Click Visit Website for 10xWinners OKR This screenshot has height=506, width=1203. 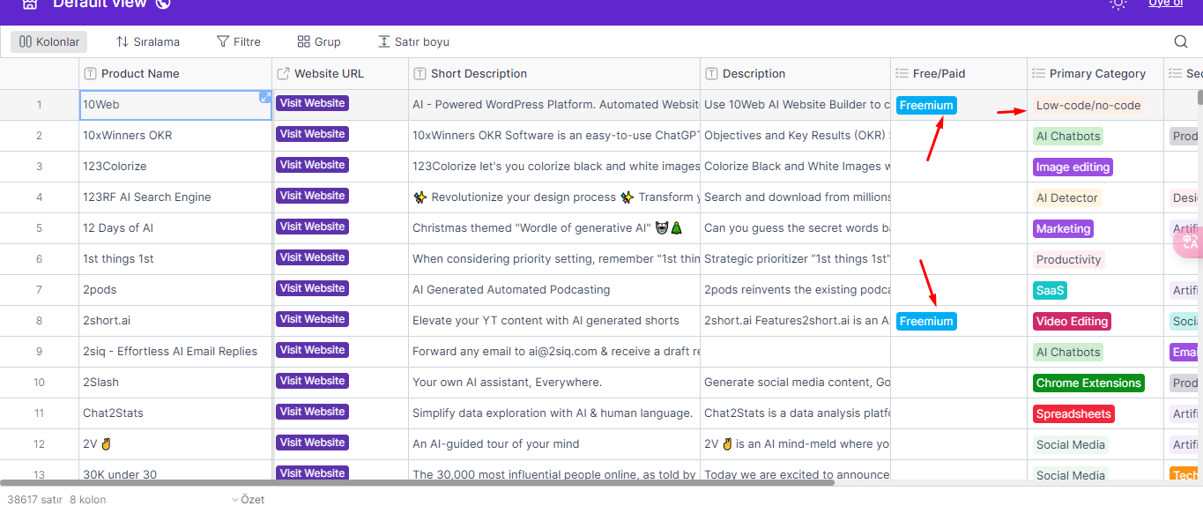point(312,134)
